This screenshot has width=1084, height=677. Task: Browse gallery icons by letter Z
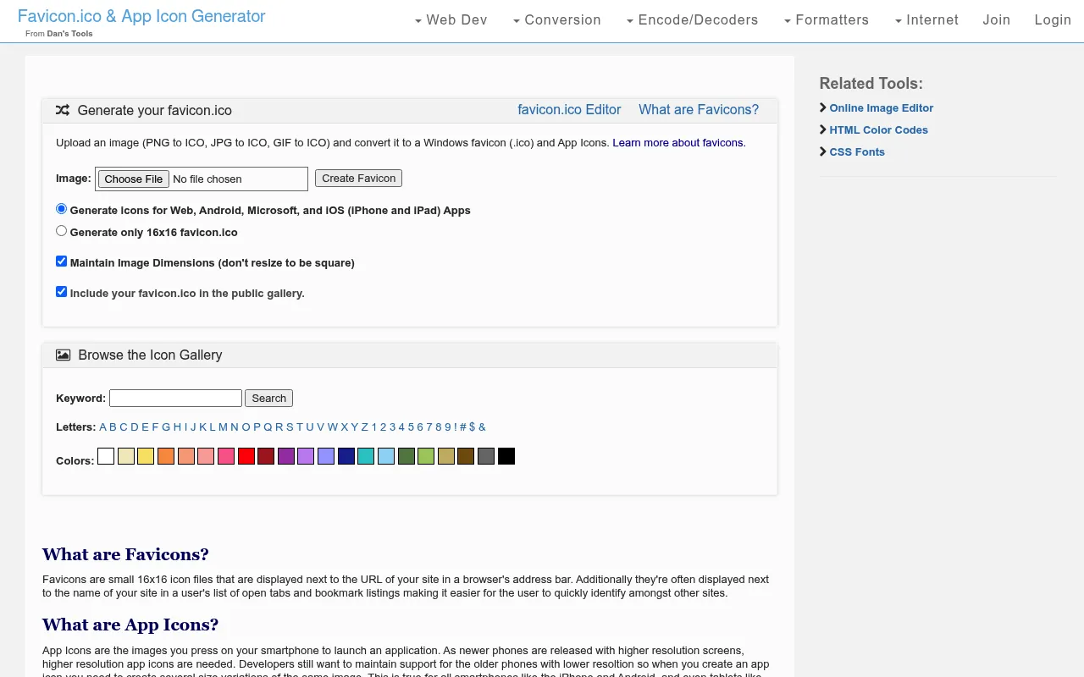coord(365,427)
